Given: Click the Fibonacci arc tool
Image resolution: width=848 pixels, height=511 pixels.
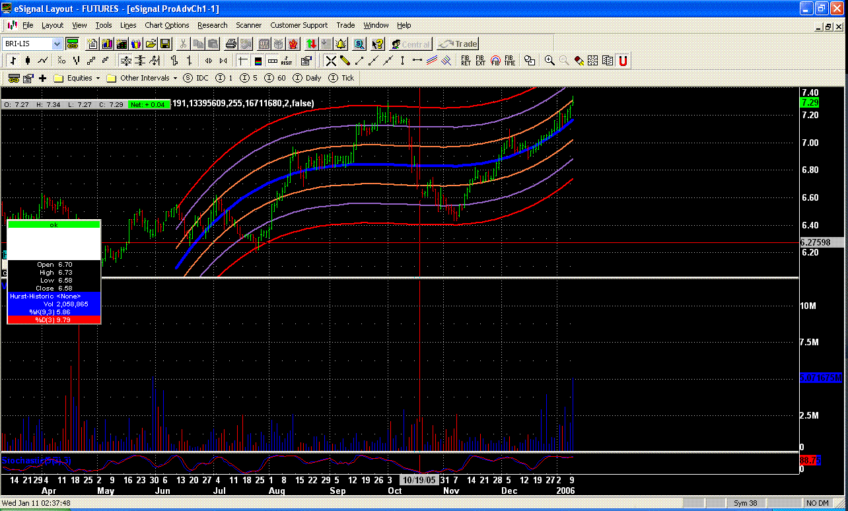Looking at the screenshot, I should [x=495, y=61].
